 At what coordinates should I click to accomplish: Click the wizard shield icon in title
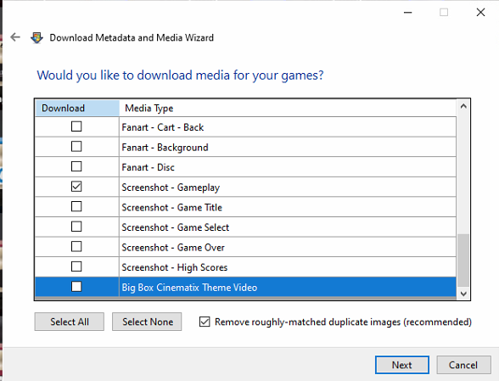(36, 37)
